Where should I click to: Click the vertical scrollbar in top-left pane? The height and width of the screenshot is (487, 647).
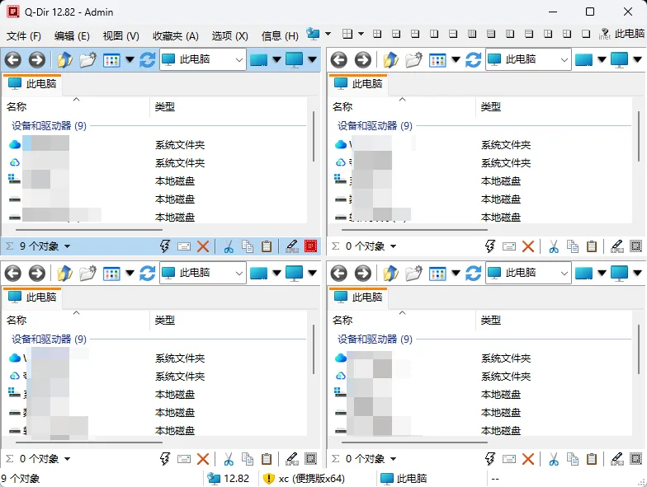[x=314, y=136]
